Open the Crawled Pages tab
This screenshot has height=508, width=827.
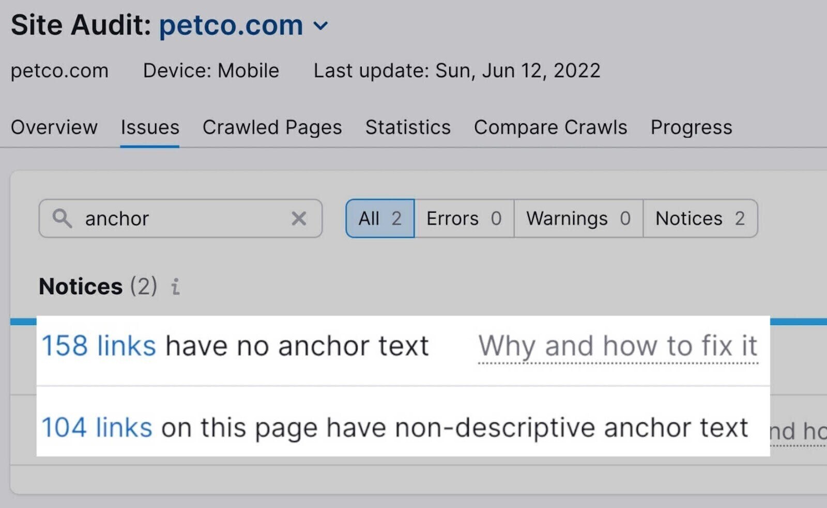pos(272,127)
